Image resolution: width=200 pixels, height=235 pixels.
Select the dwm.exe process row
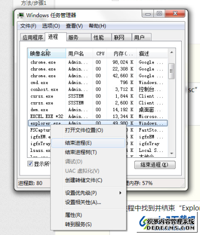(98, 110)
